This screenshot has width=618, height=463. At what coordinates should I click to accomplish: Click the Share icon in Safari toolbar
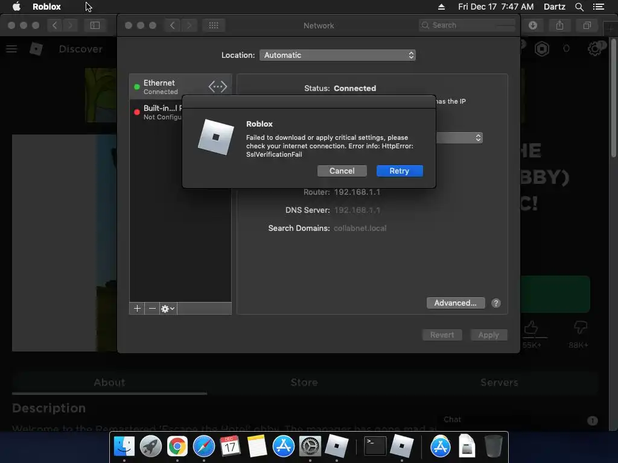point(559,25)
